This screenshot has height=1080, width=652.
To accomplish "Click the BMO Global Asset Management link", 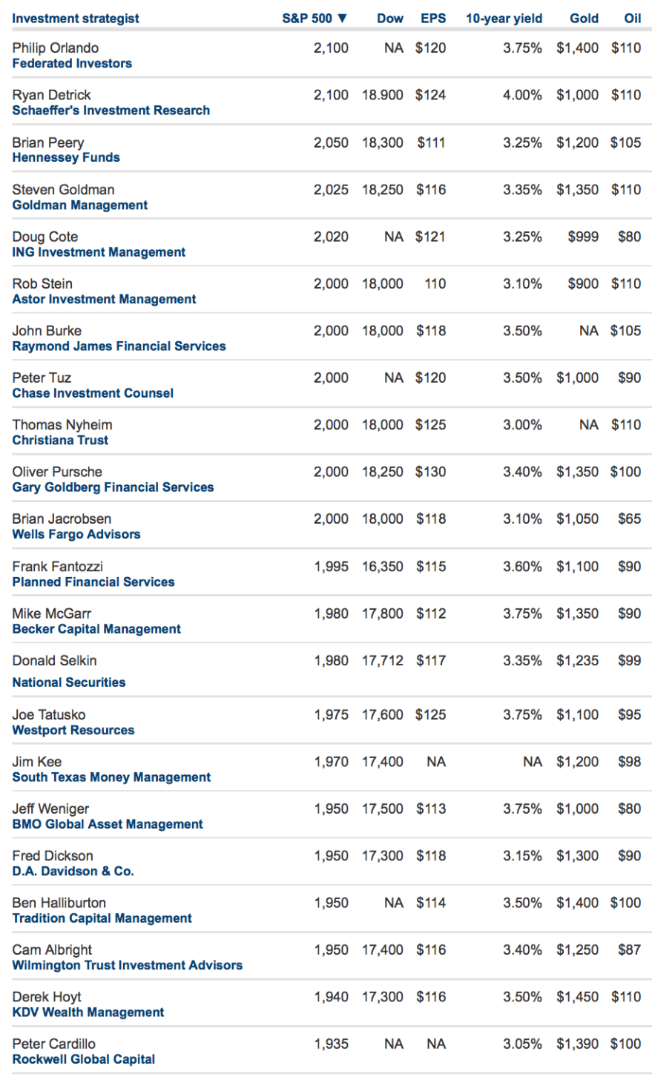I will [x=108, y=824].
